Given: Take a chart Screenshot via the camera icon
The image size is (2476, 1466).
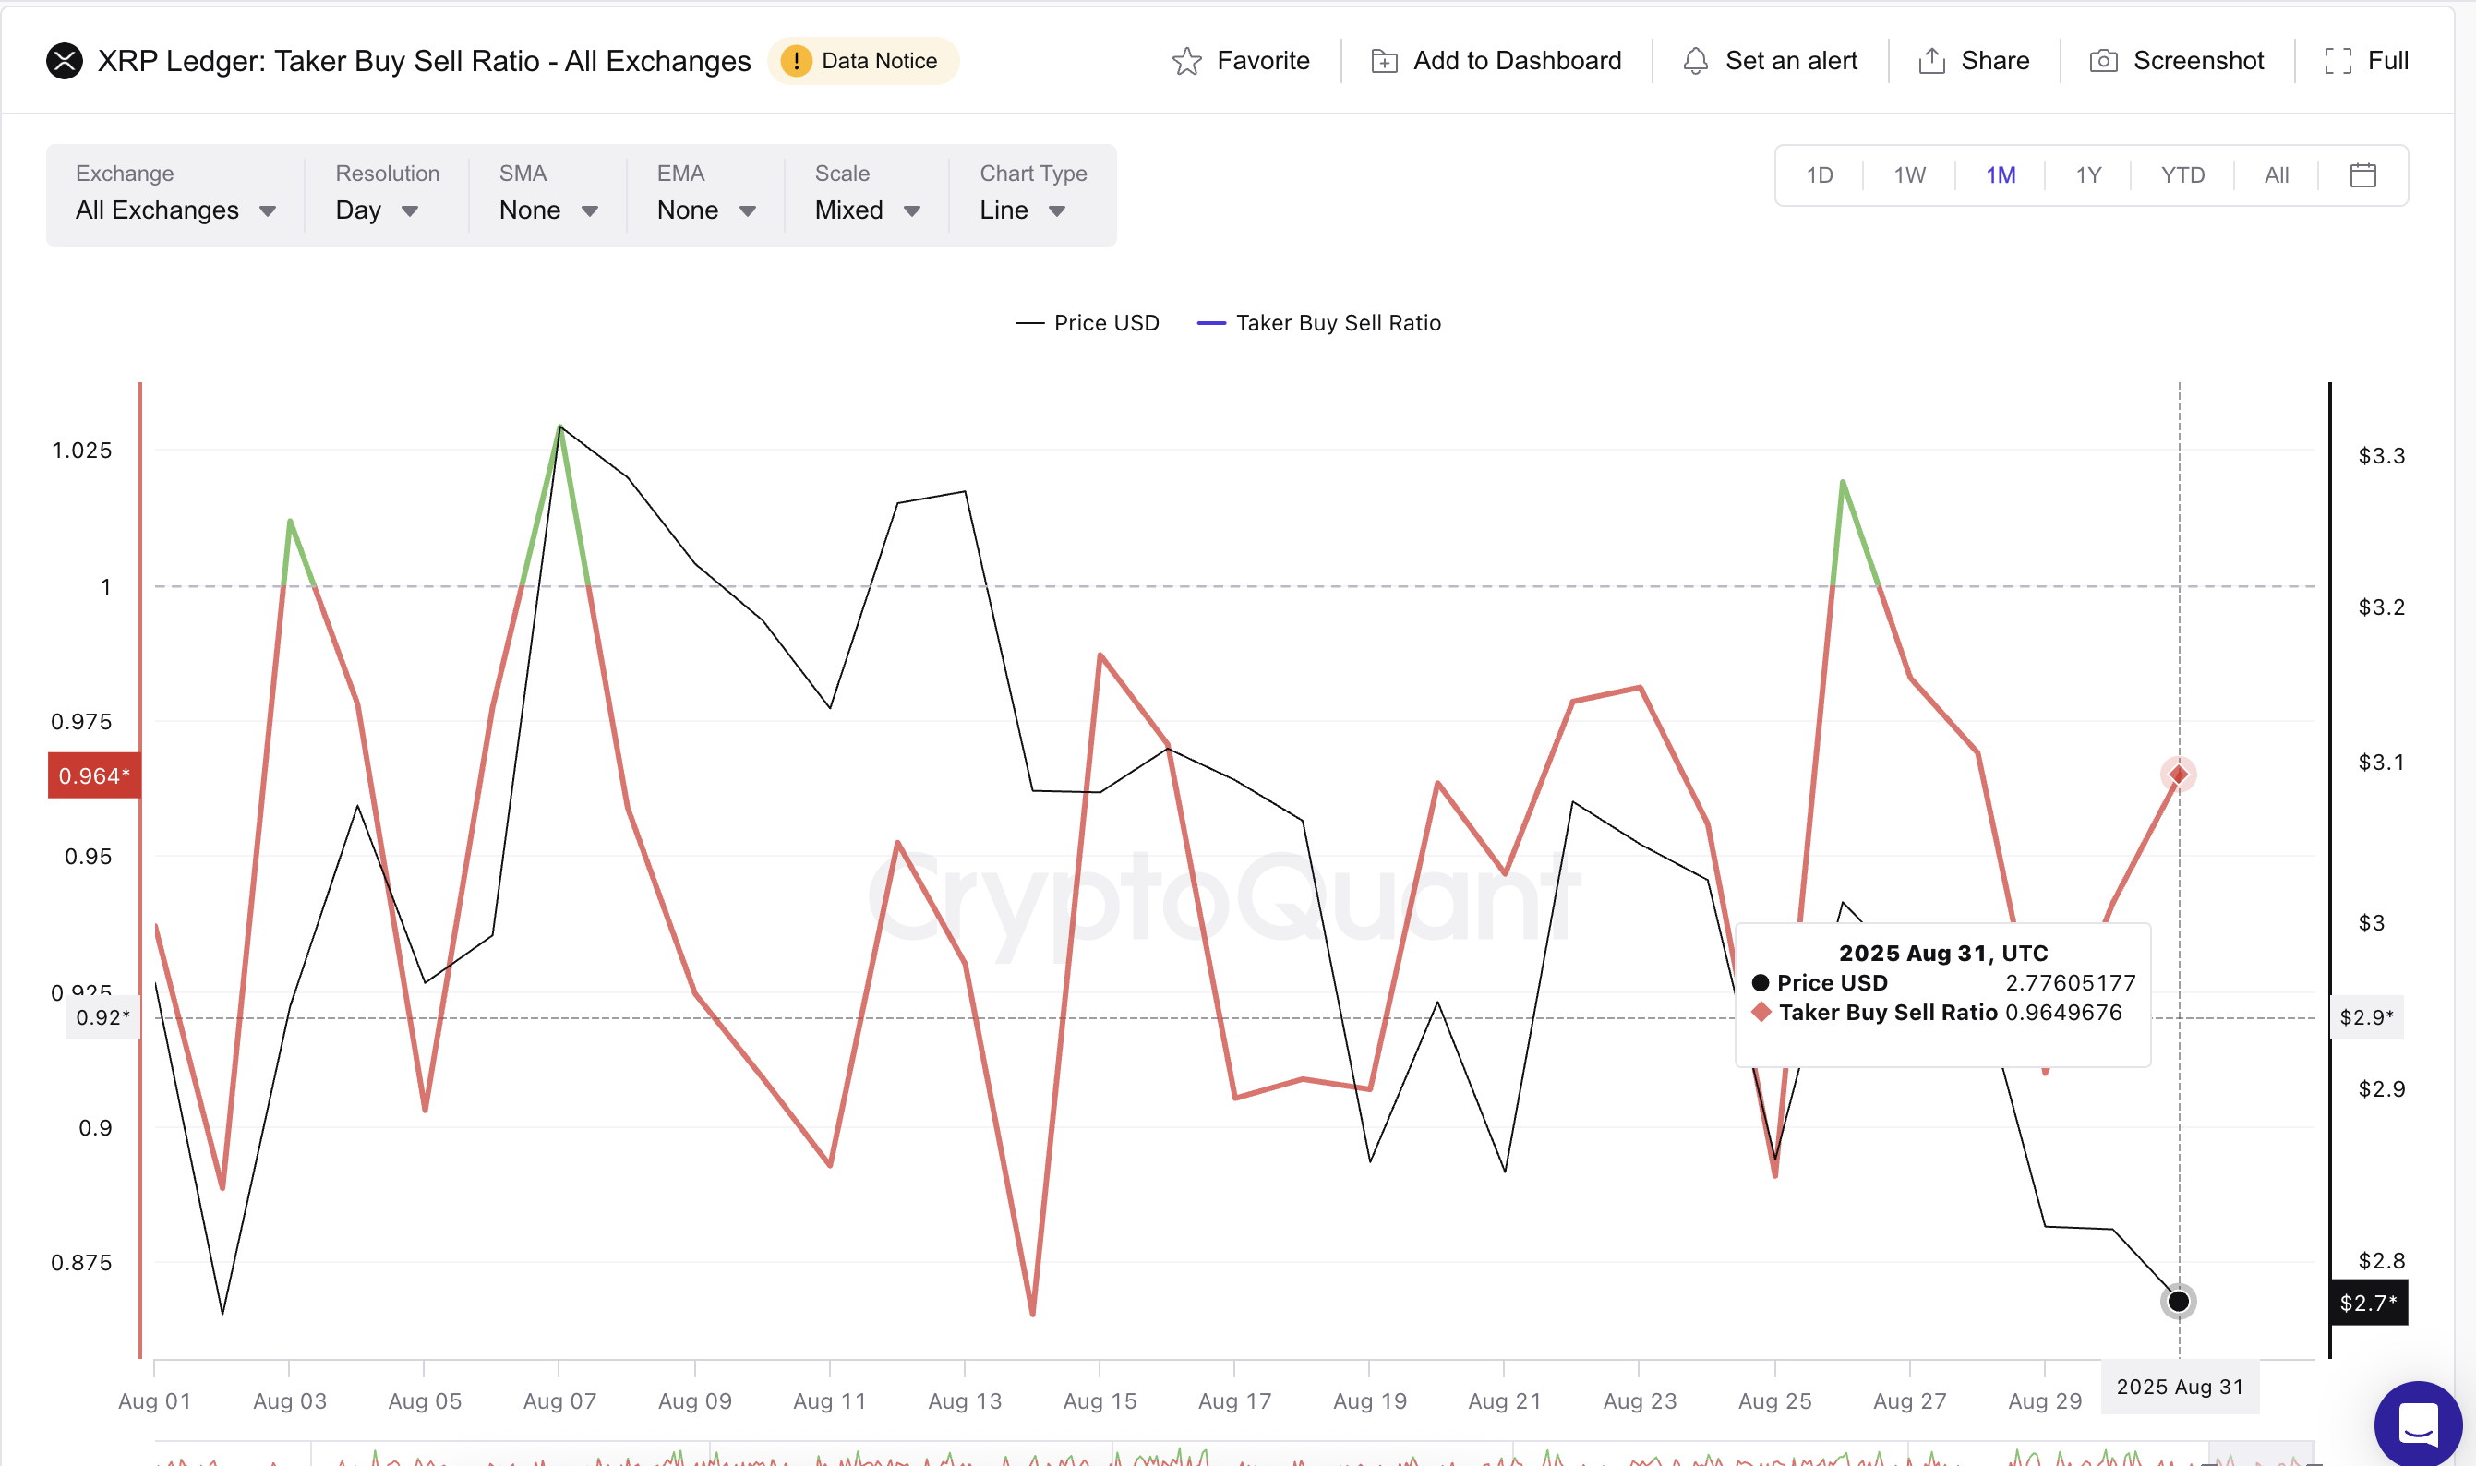Looking at the screenshot, I should click(x=2103, y=60).
